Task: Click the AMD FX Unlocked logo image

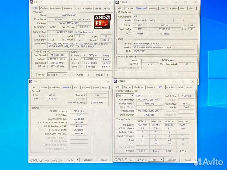Action: click(x=102, y=21)
